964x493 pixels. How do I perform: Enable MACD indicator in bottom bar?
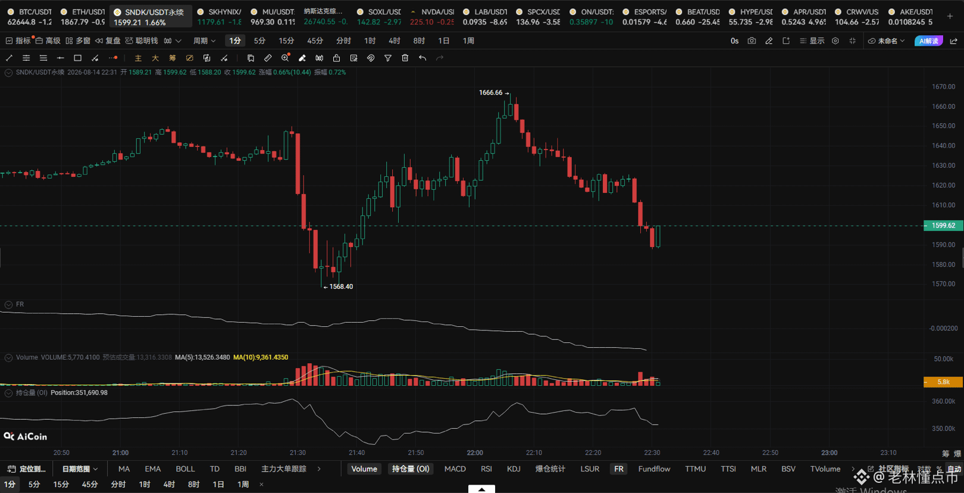pyautogui.click(x=455, y=469)
